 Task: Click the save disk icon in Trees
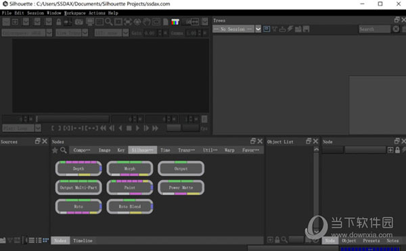(x=306, y=29)
